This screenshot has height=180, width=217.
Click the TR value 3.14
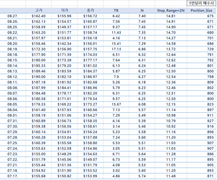[116, 126]
